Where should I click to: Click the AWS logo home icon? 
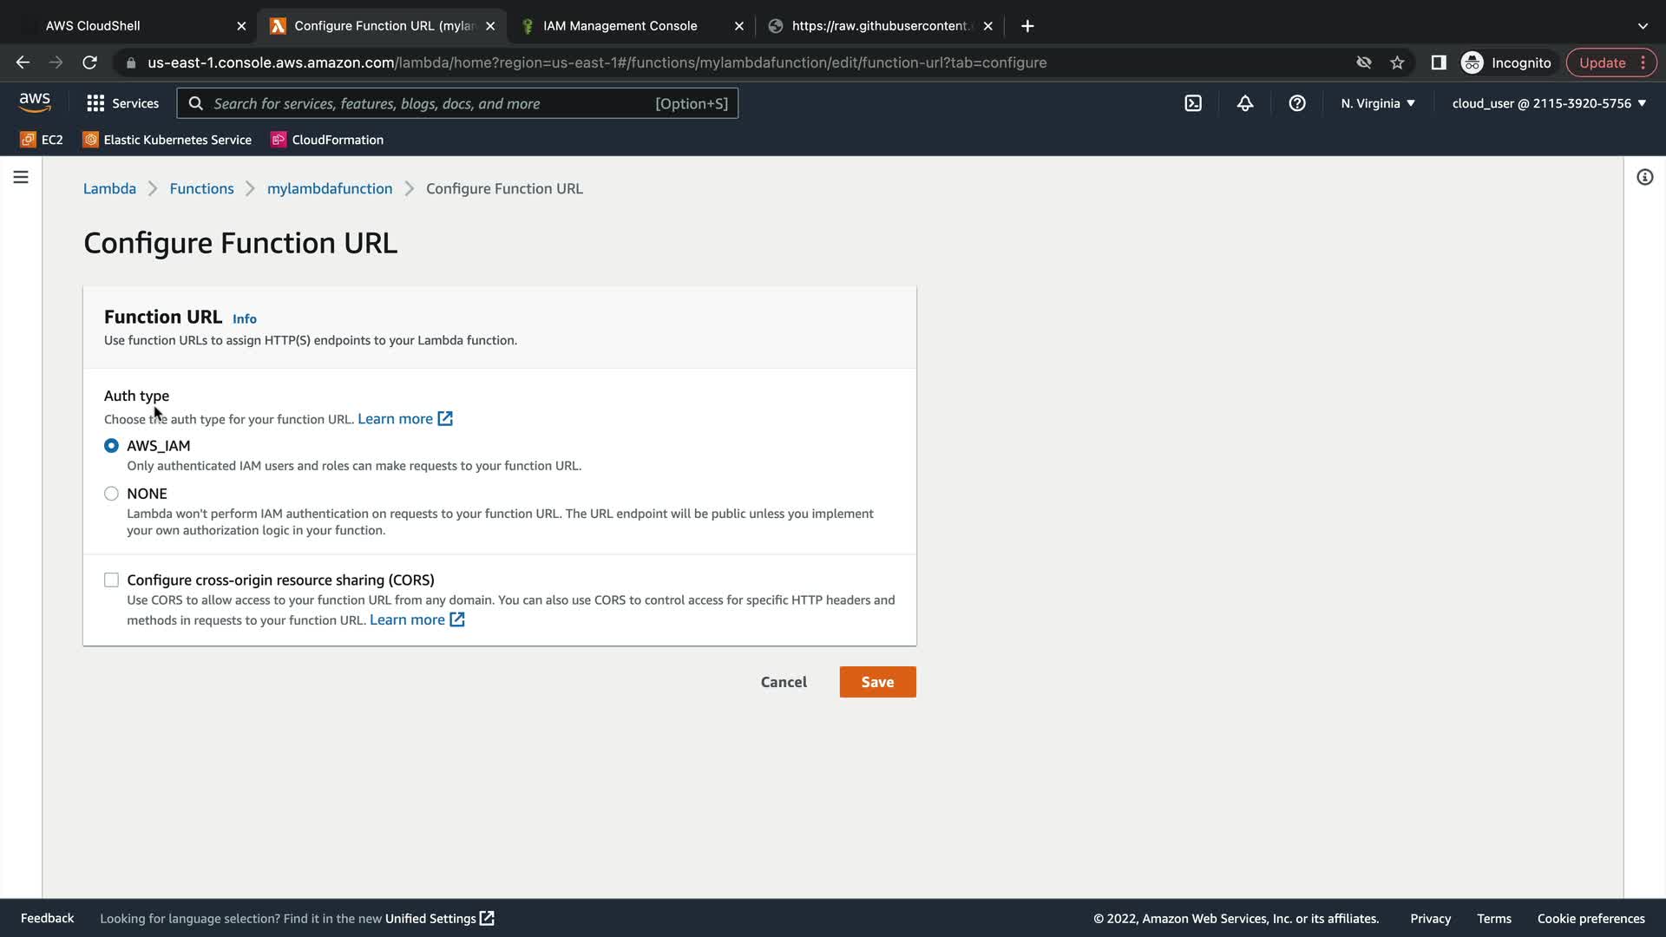(35, 102)
